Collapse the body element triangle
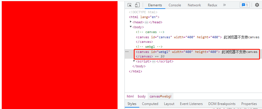 [131, 27]
